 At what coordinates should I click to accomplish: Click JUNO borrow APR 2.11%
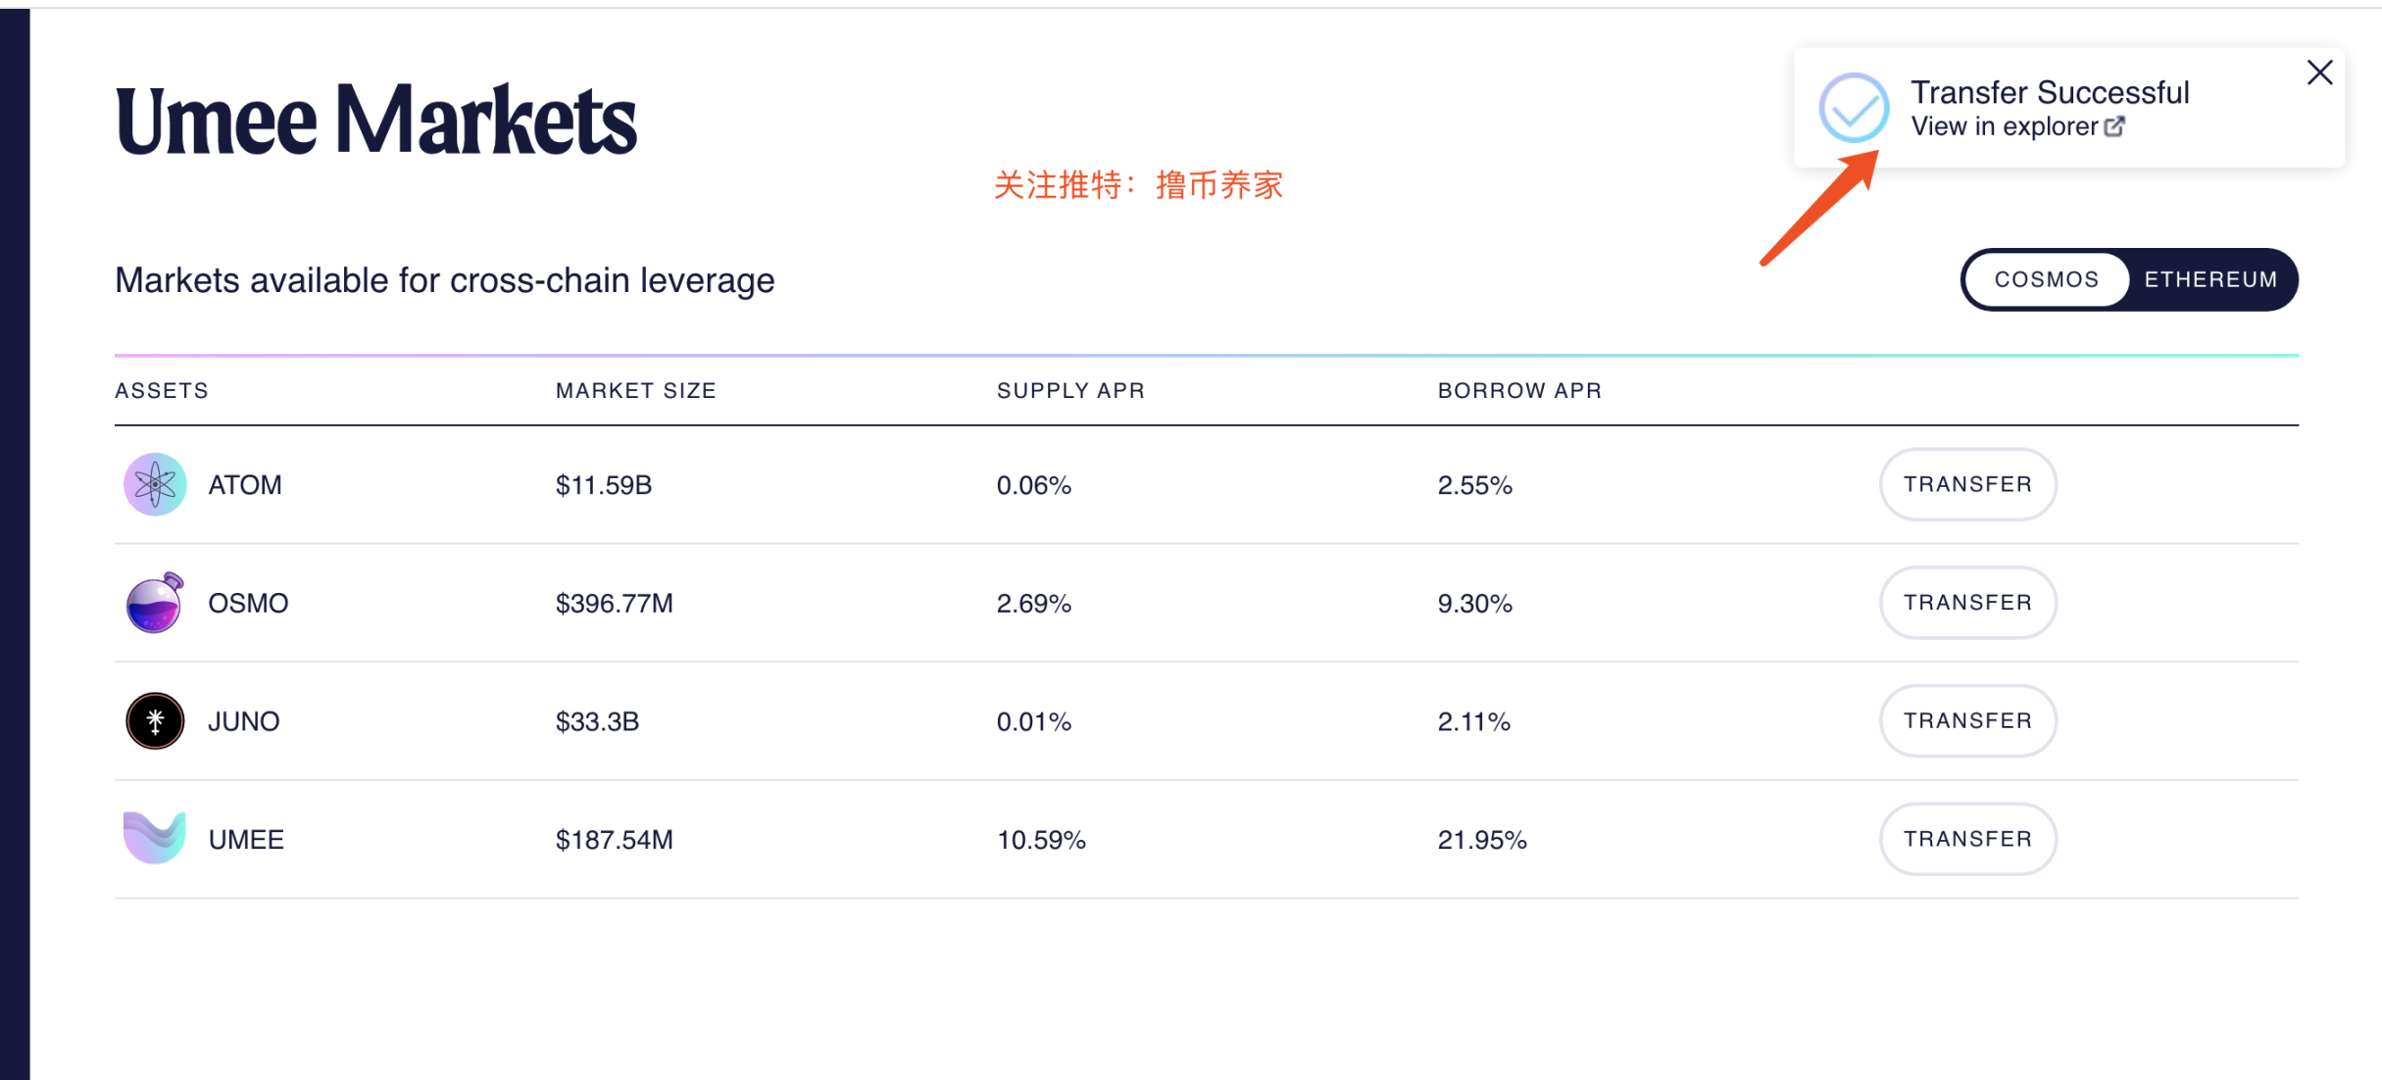coord(1474,722)
